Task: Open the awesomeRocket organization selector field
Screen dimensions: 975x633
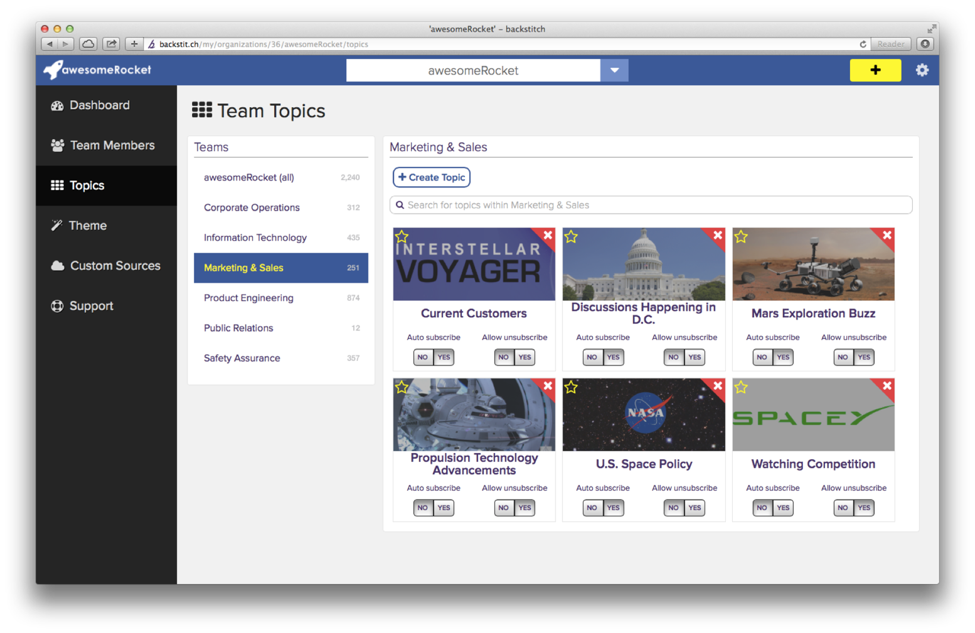Action: (x=473, y=70)
